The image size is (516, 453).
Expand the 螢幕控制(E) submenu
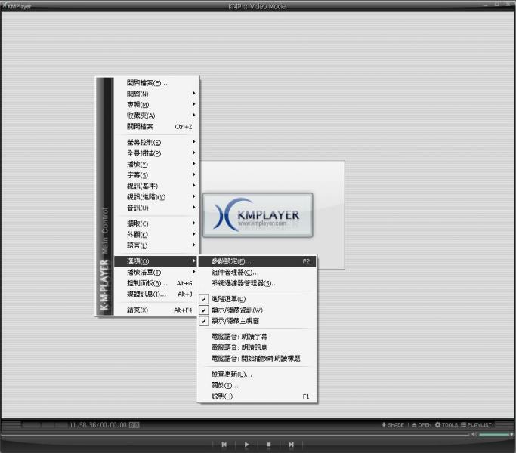pos(156,142)
